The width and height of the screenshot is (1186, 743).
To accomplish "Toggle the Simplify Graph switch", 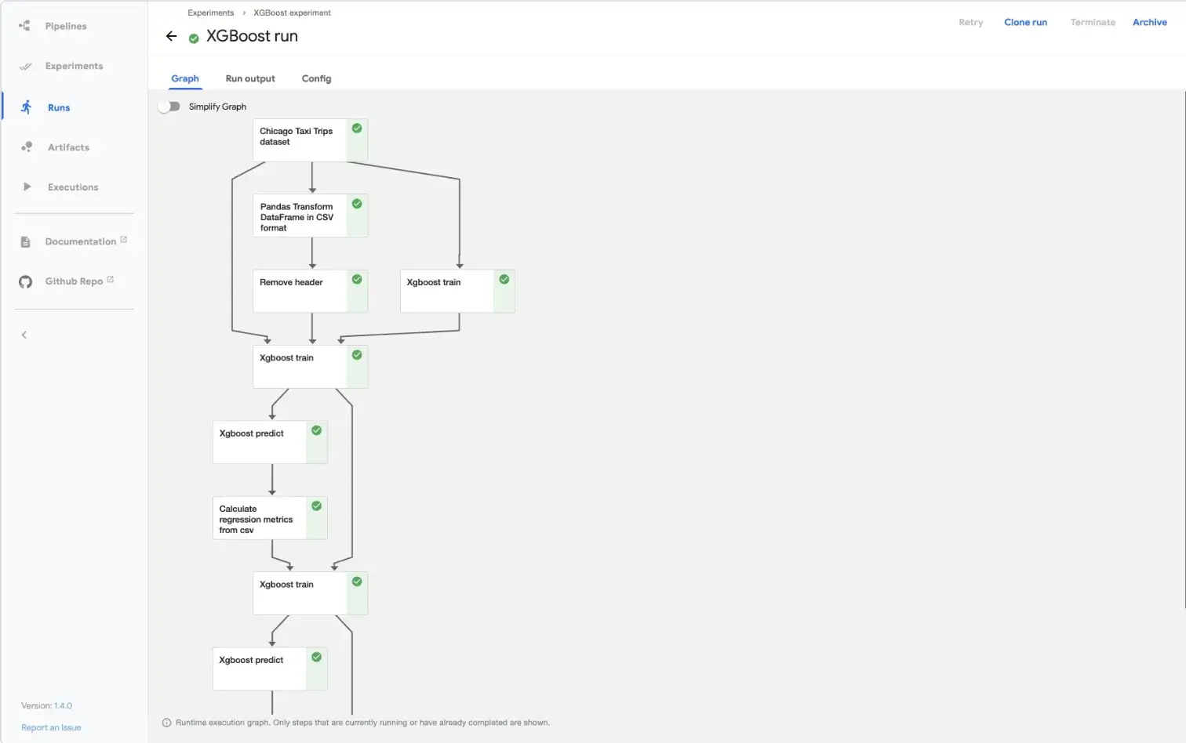I will [169, 107].
